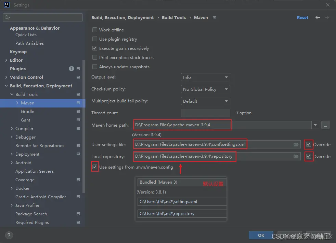Screen dimensions: 336x243
Task: Expand the Docker tree node
Action: (x=12, y=188)
